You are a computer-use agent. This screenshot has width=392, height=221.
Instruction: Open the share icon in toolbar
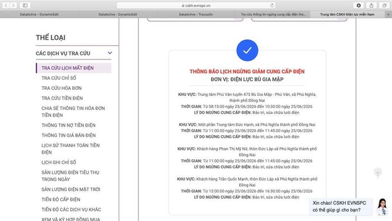[371, 5]
